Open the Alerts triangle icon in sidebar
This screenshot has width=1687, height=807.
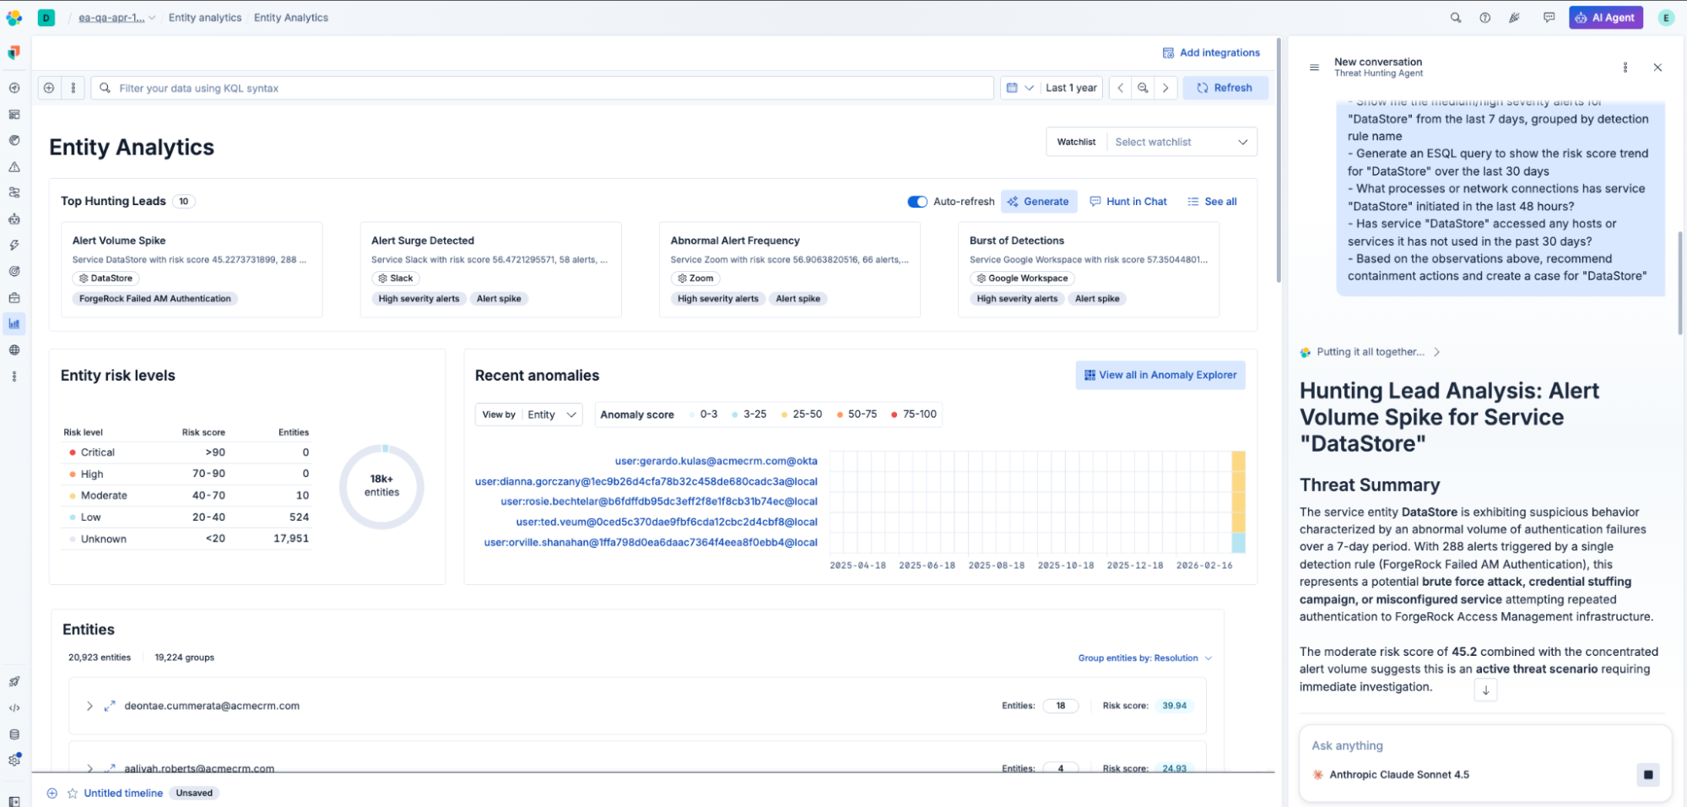click(x=14, y=167)
